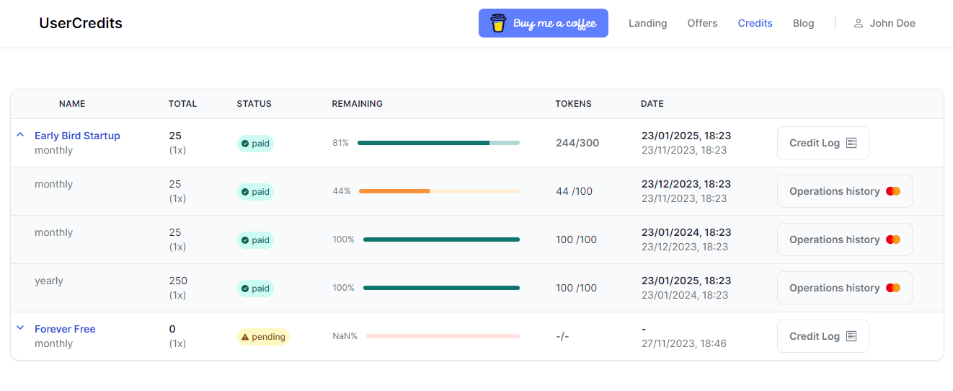Click the TOTAL column header
Image resolution: width=953 pixels, height=391 pixels.
pyautogui.click(x=182, y=104)
